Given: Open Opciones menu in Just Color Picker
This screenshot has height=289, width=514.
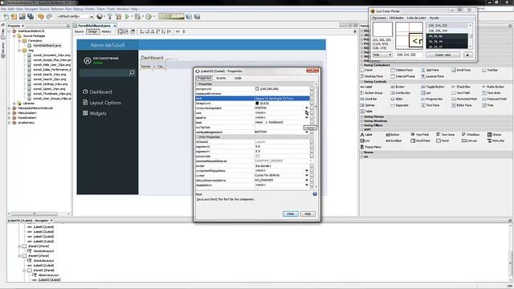Looking at the screenshot, I should click(379, 18).
